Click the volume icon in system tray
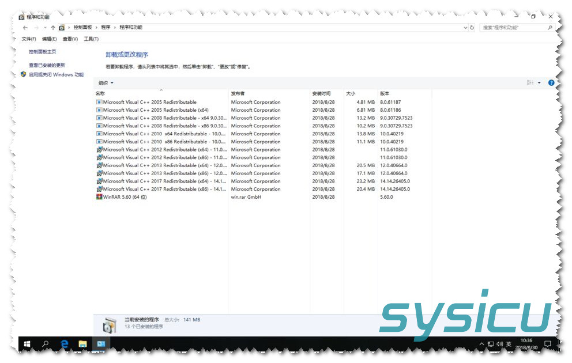This screenshot has width=572, height=363. click(499, 344)
